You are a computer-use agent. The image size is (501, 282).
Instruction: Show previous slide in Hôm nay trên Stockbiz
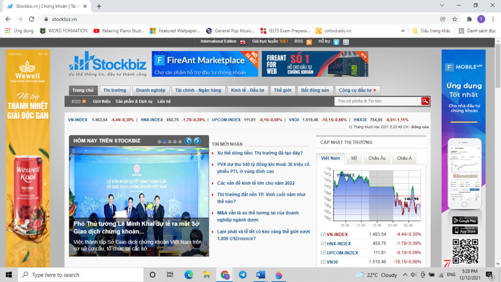188,141
